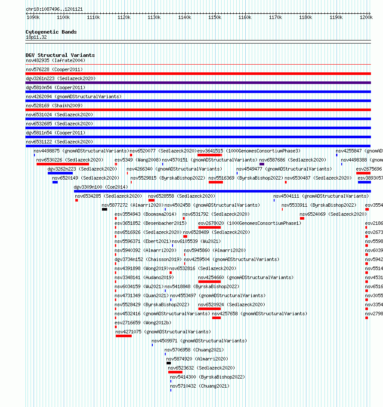Open variant nsv576228 (Cooper2011) label
This screenshot has width=383, height=407.
coord(54,69)
